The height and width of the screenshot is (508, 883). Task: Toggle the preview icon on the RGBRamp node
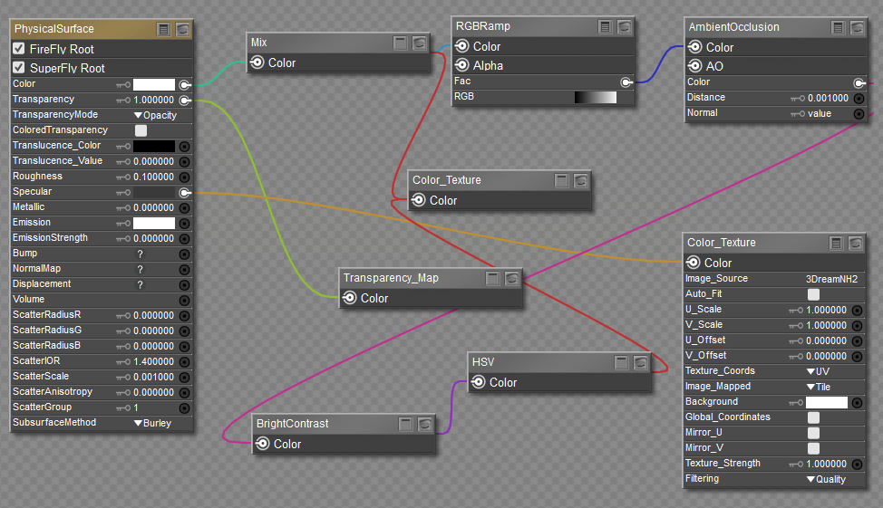pos(624,26)
